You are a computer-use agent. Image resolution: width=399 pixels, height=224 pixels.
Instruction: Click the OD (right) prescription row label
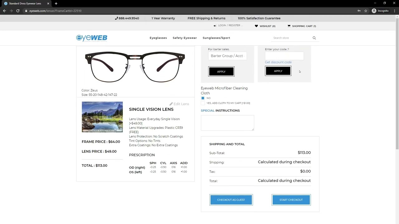tap(137, 168)
